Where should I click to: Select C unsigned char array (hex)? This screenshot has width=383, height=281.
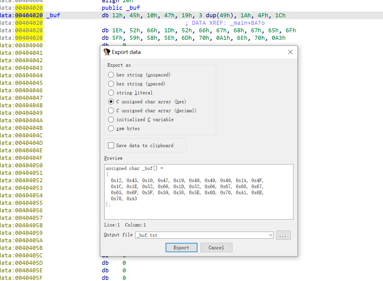click(111, 102)
